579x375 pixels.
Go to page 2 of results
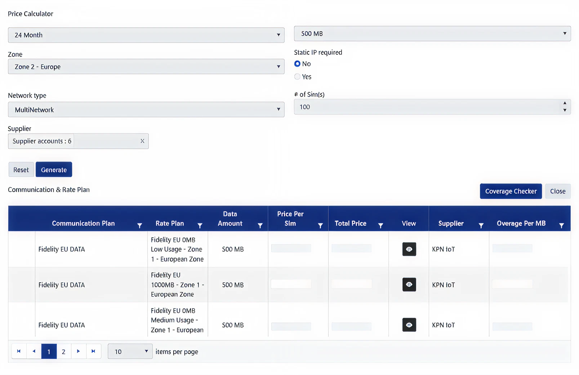pos(63,352)
